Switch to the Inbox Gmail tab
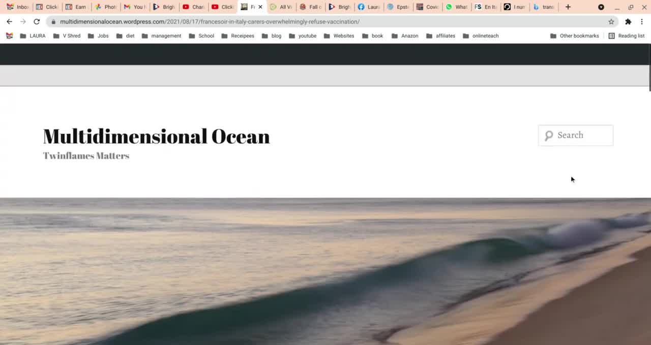This screenshot has height=345, width=651. [17, 7]
